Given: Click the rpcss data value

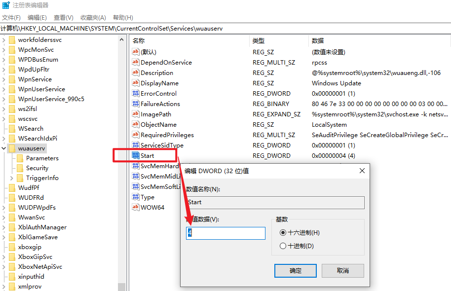Looking at the screenshot, I should [319, 63].
